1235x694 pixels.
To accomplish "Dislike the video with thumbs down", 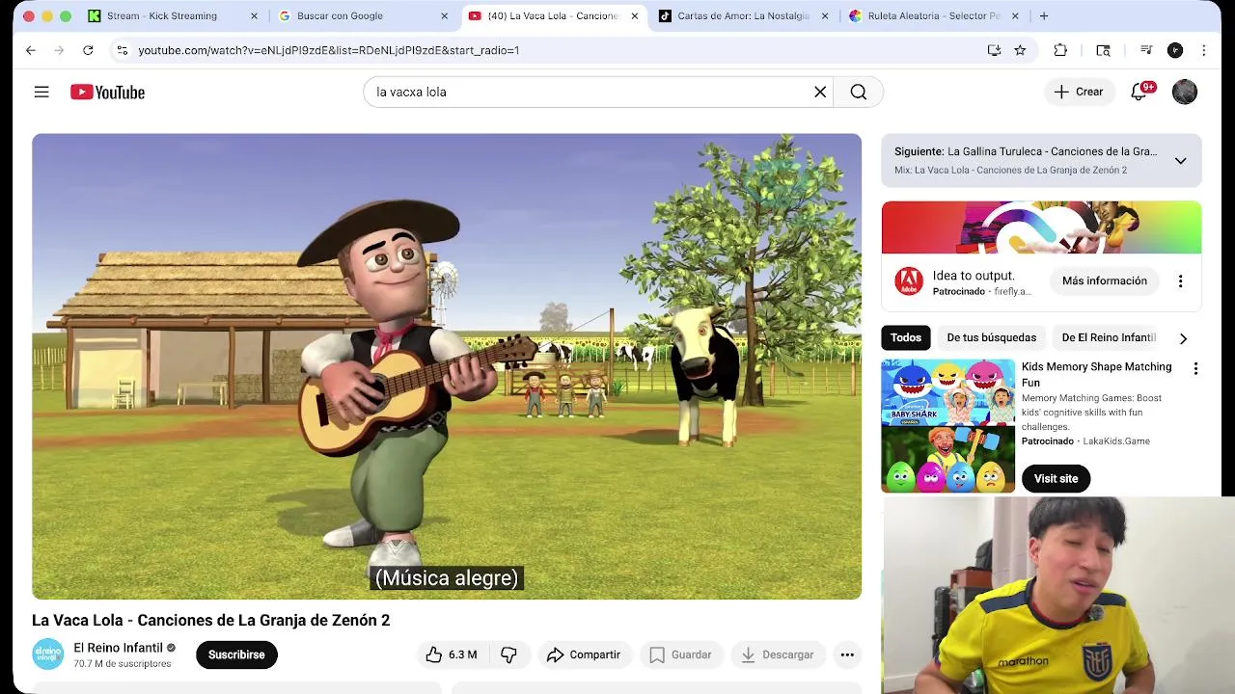I will tap(508, 654).
